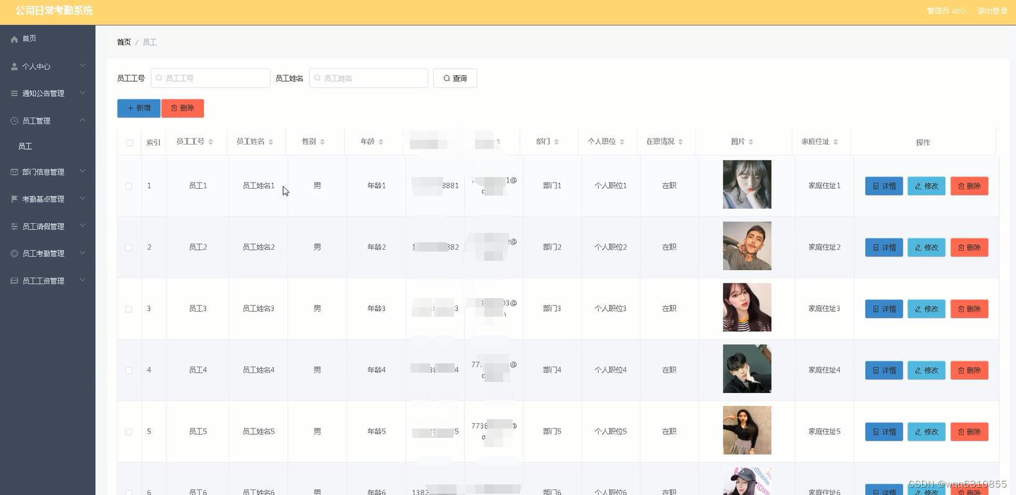Tick the checkbox for row 员工2

[x=129, y=248]
